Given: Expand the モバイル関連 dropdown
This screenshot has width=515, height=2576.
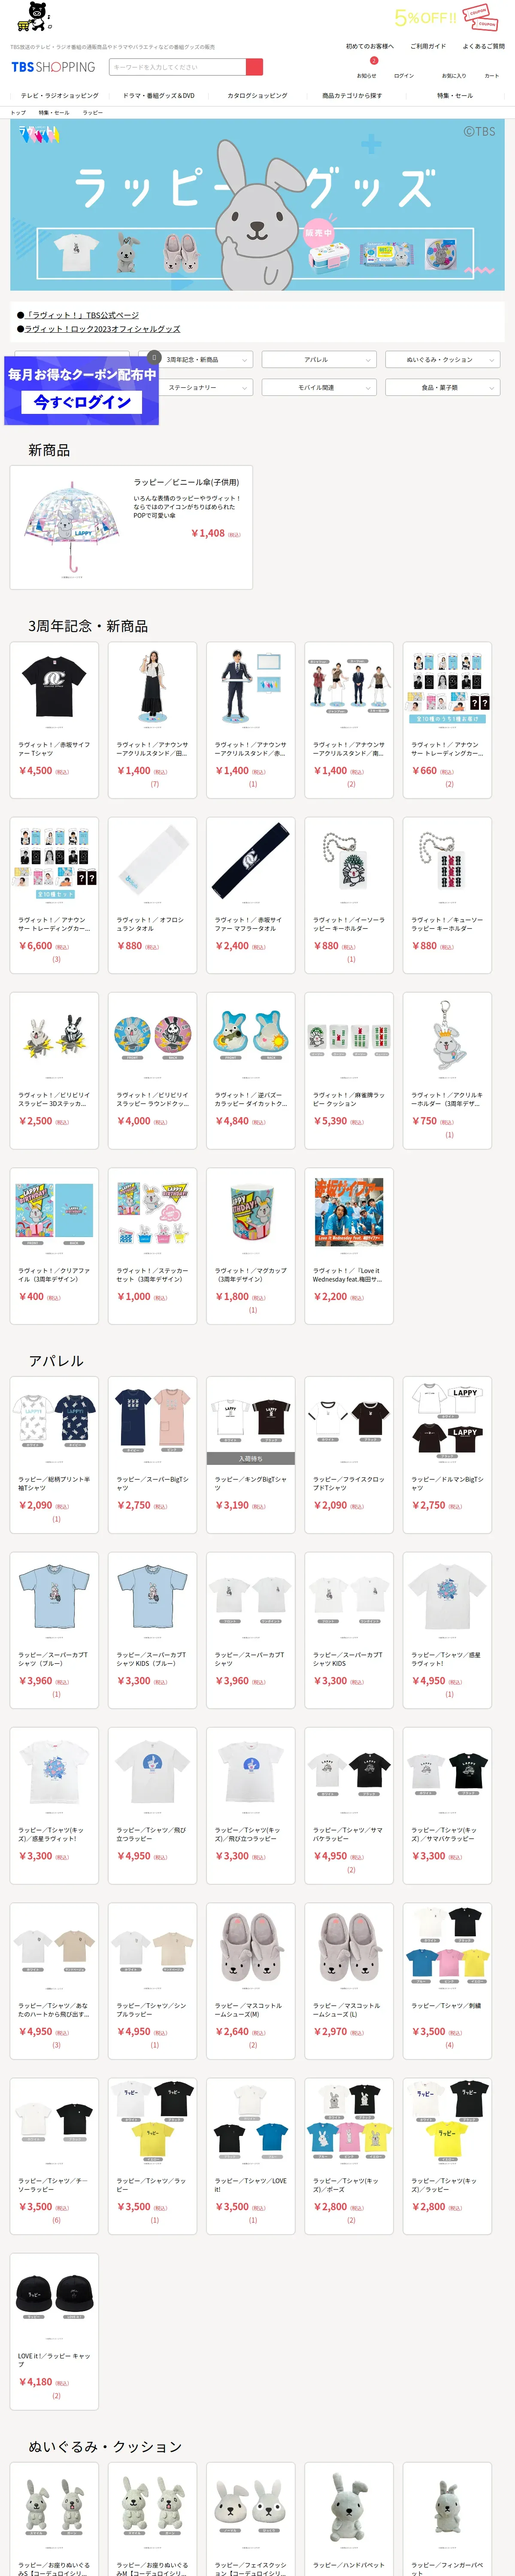Looking at the screenshot, I should point(319,387).
